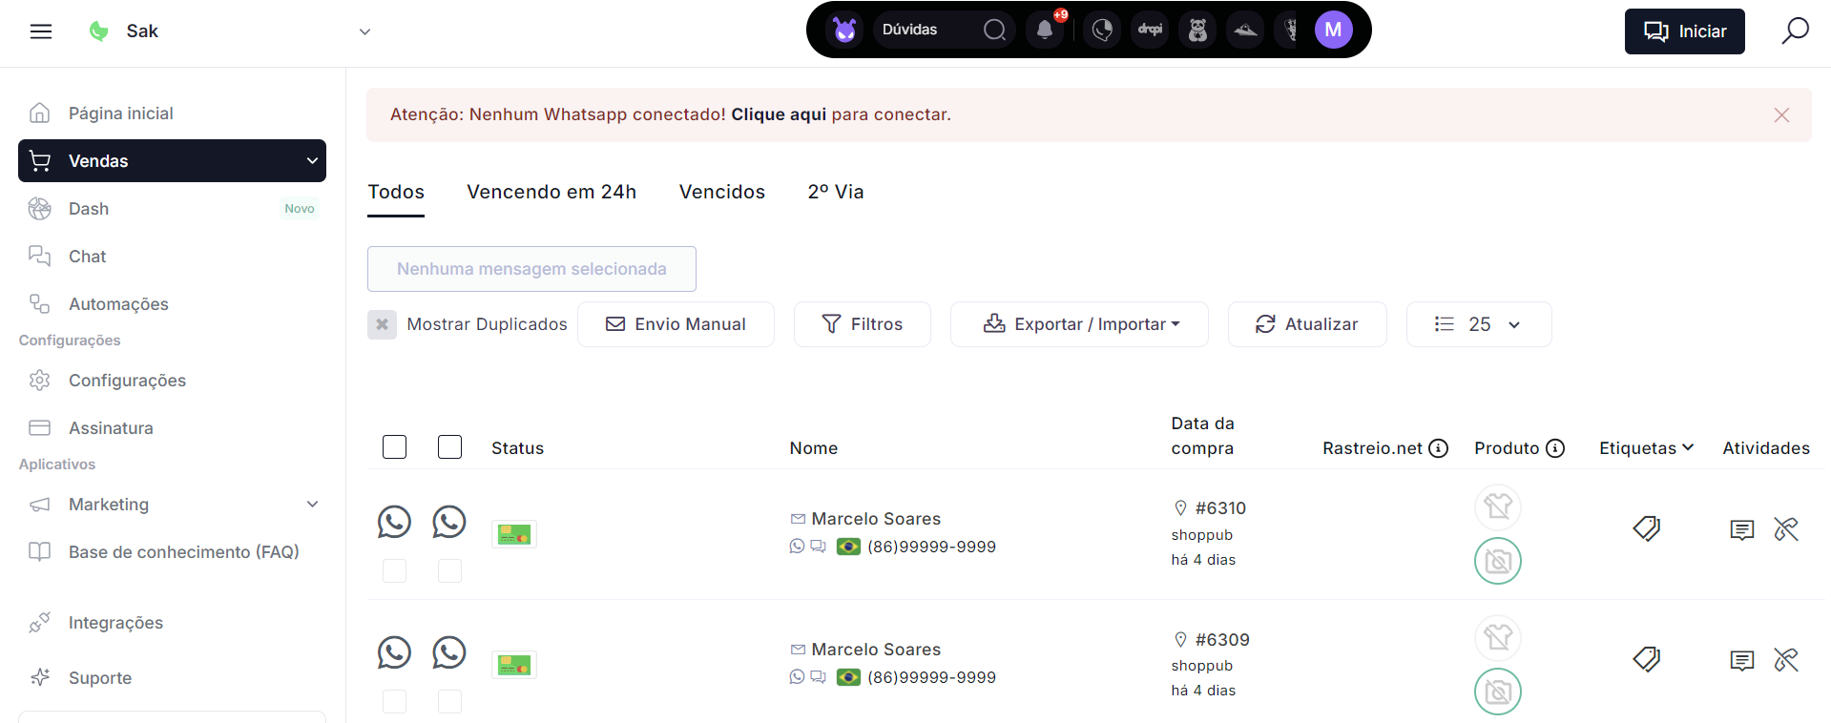
Task: Open the Exportar / Importar dropdown
Action: 1080,324
